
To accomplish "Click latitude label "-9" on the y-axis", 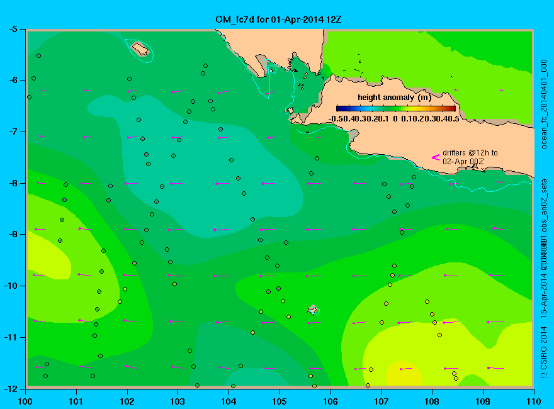I will click(x=13, y=235).
